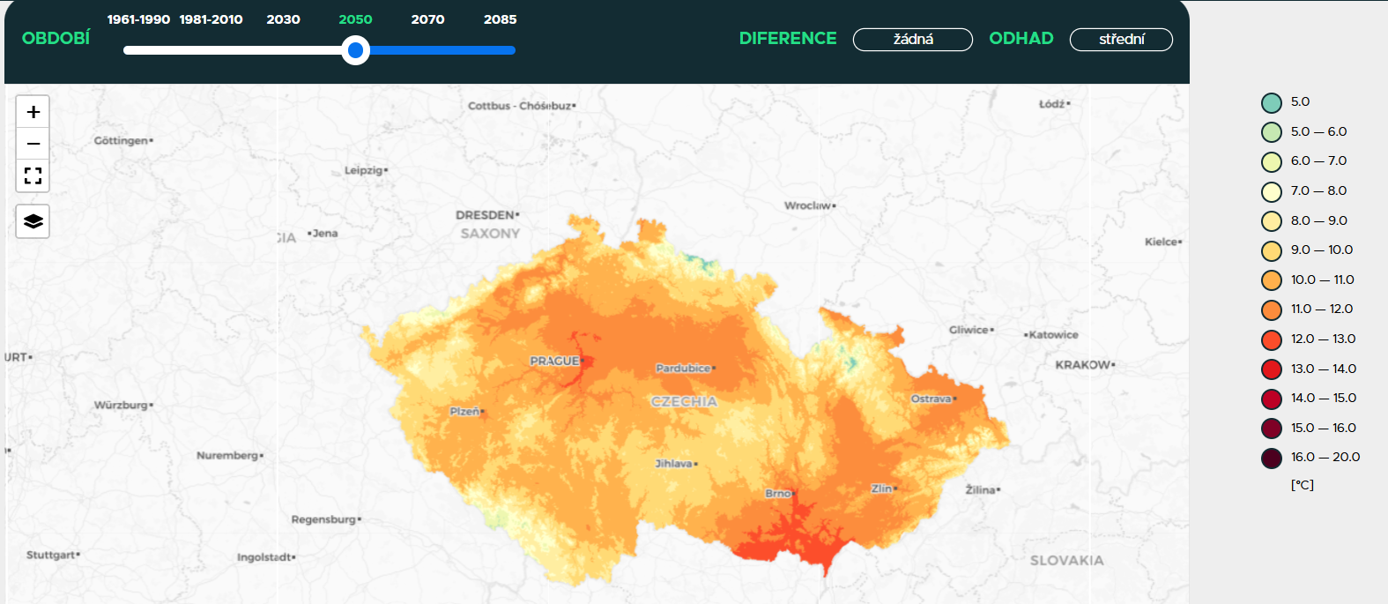Click the period slider handle
The image size is (1388, 604).
(x=355, y=50)
